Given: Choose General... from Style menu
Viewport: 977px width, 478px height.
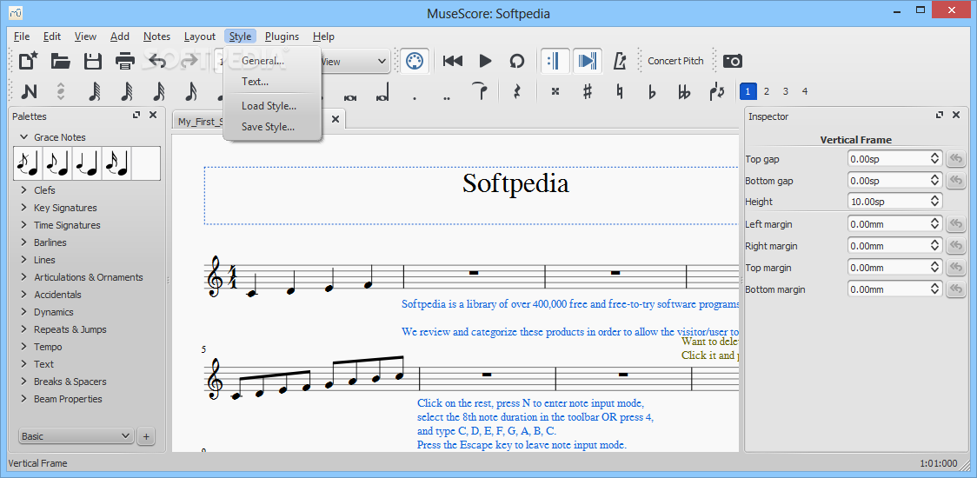Looking at the screenshot, I should (272, 61).
